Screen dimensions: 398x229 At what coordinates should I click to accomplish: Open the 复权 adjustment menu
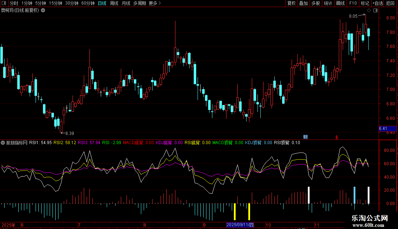pos(291,3)
